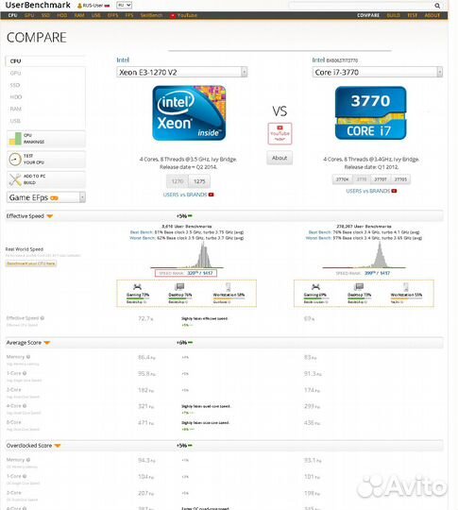Click Xeon Gaming 73% gamepad icon
Image resolution: width=458 pixels, height=510 pixels.
point(137,286)
